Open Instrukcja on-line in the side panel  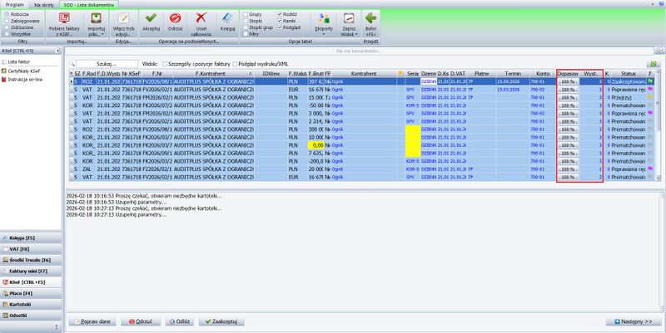(22, 79)
